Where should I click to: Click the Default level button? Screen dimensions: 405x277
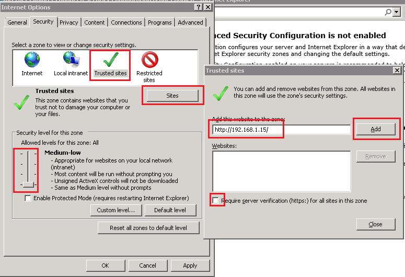(x=169, y=210)
